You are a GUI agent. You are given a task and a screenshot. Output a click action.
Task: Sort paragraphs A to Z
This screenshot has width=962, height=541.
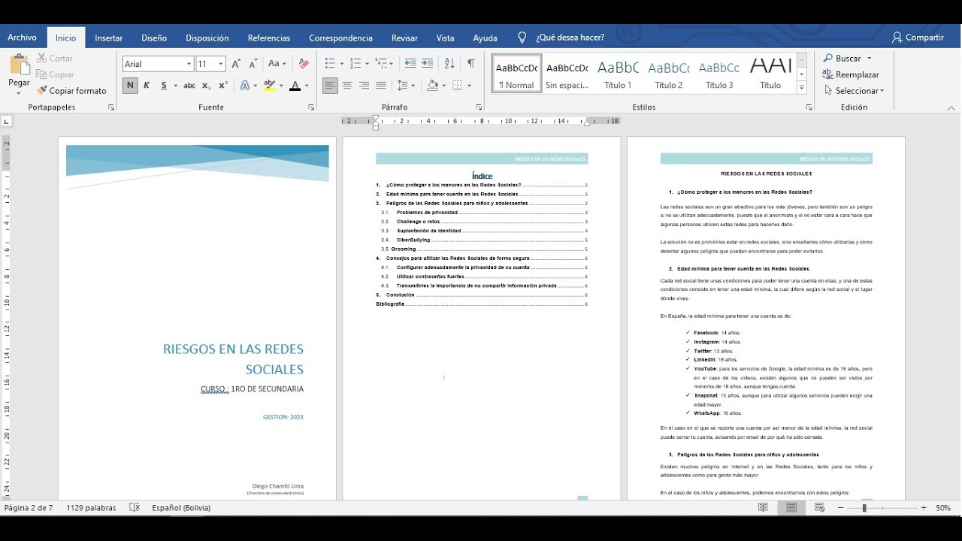pyautogui.click(x=449, y=64)
